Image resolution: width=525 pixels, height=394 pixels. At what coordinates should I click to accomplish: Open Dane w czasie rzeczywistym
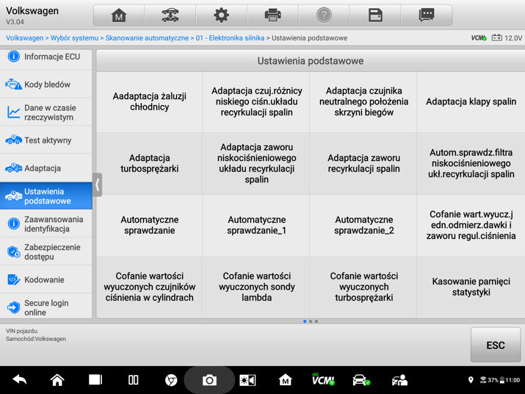click(46, 112)
